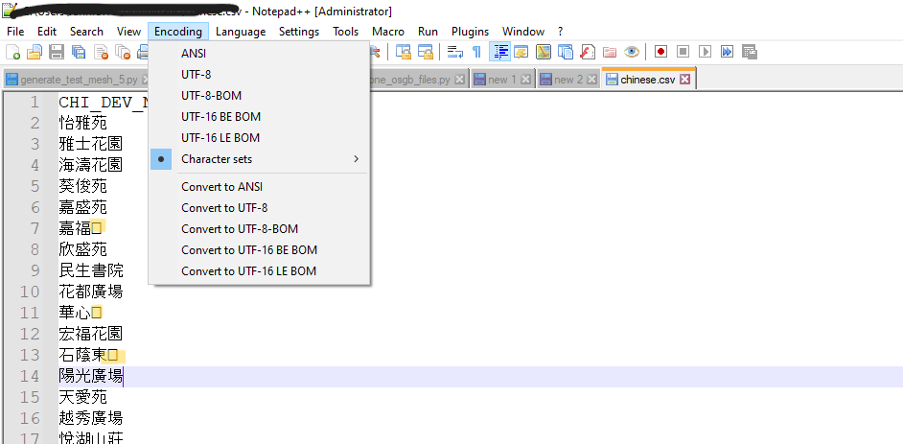Open the Function List icon
Screen dimensions: 903x444
(x=588, y=53)
